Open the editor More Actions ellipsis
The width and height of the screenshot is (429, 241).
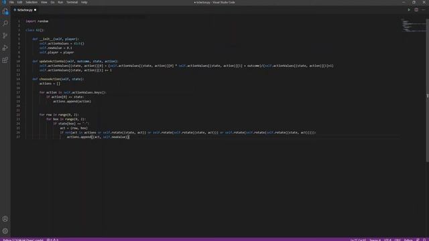pyautogui.click(x=423, y=10)
